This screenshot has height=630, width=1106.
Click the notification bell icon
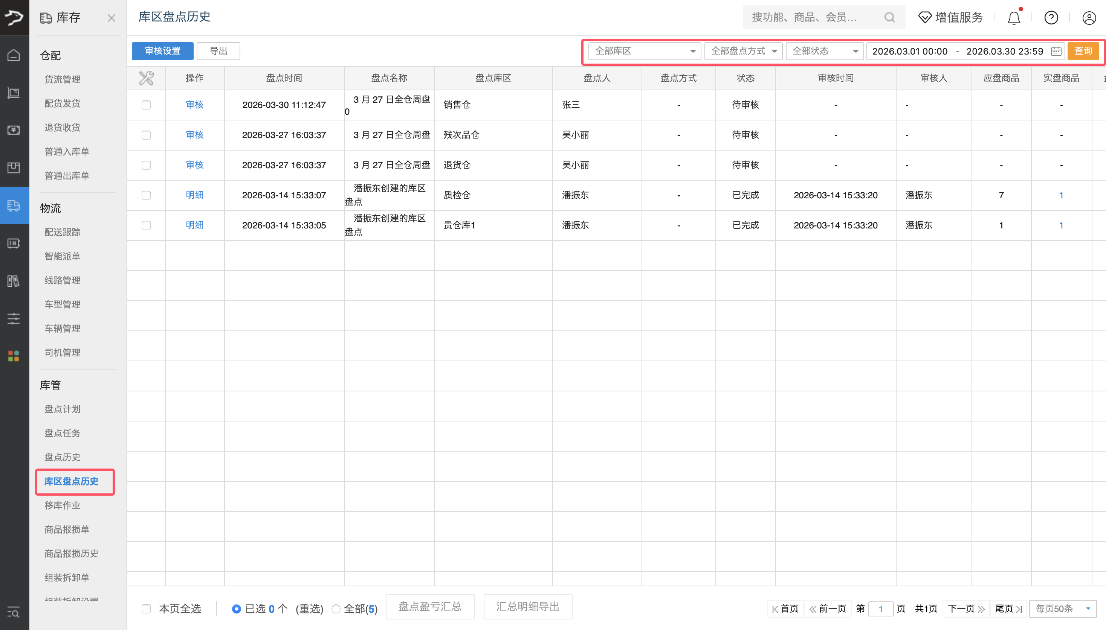point(1014,18)
